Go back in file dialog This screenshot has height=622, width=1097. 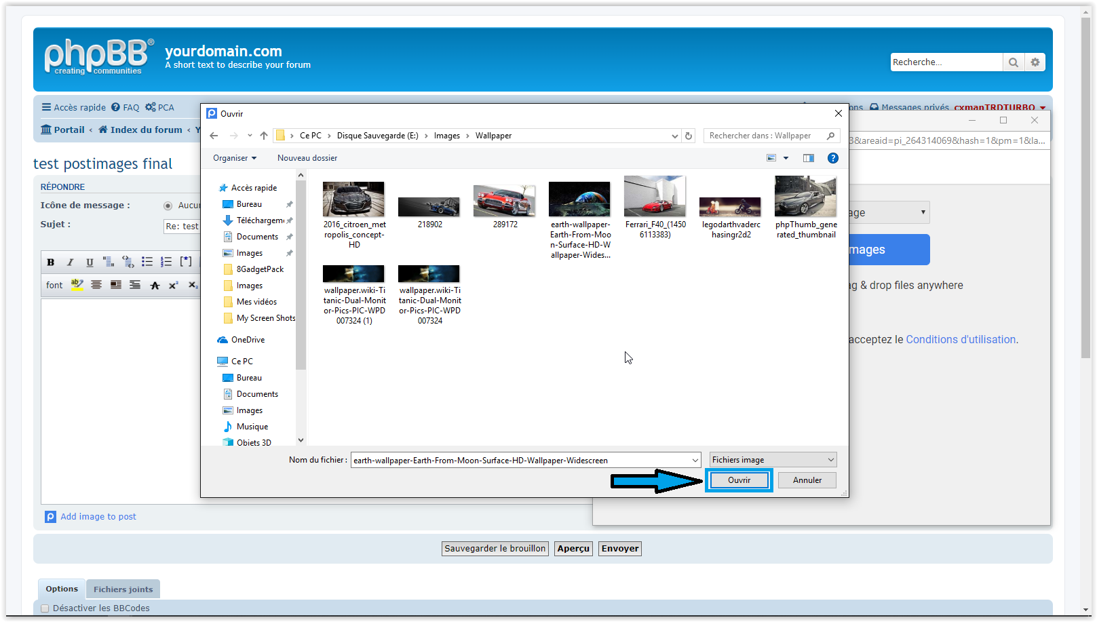point(214,136)
